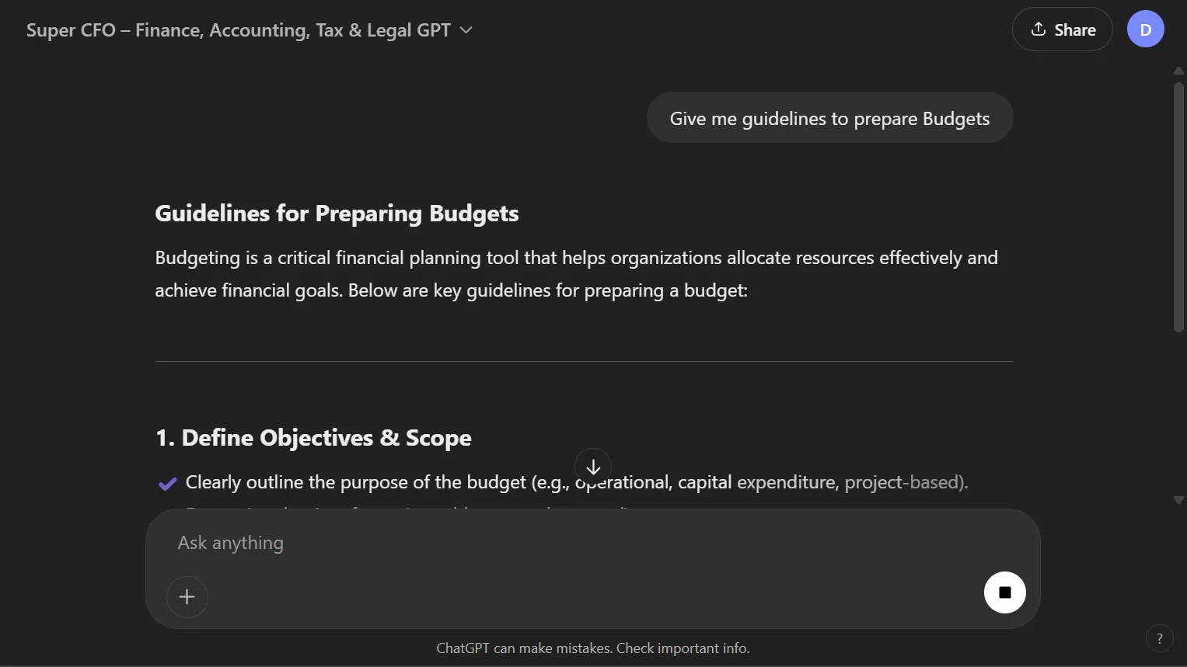The width and height of the screenshot is (1187, 667).
Task: Click the plus attach icon in composer
Action: click(187, 596)
